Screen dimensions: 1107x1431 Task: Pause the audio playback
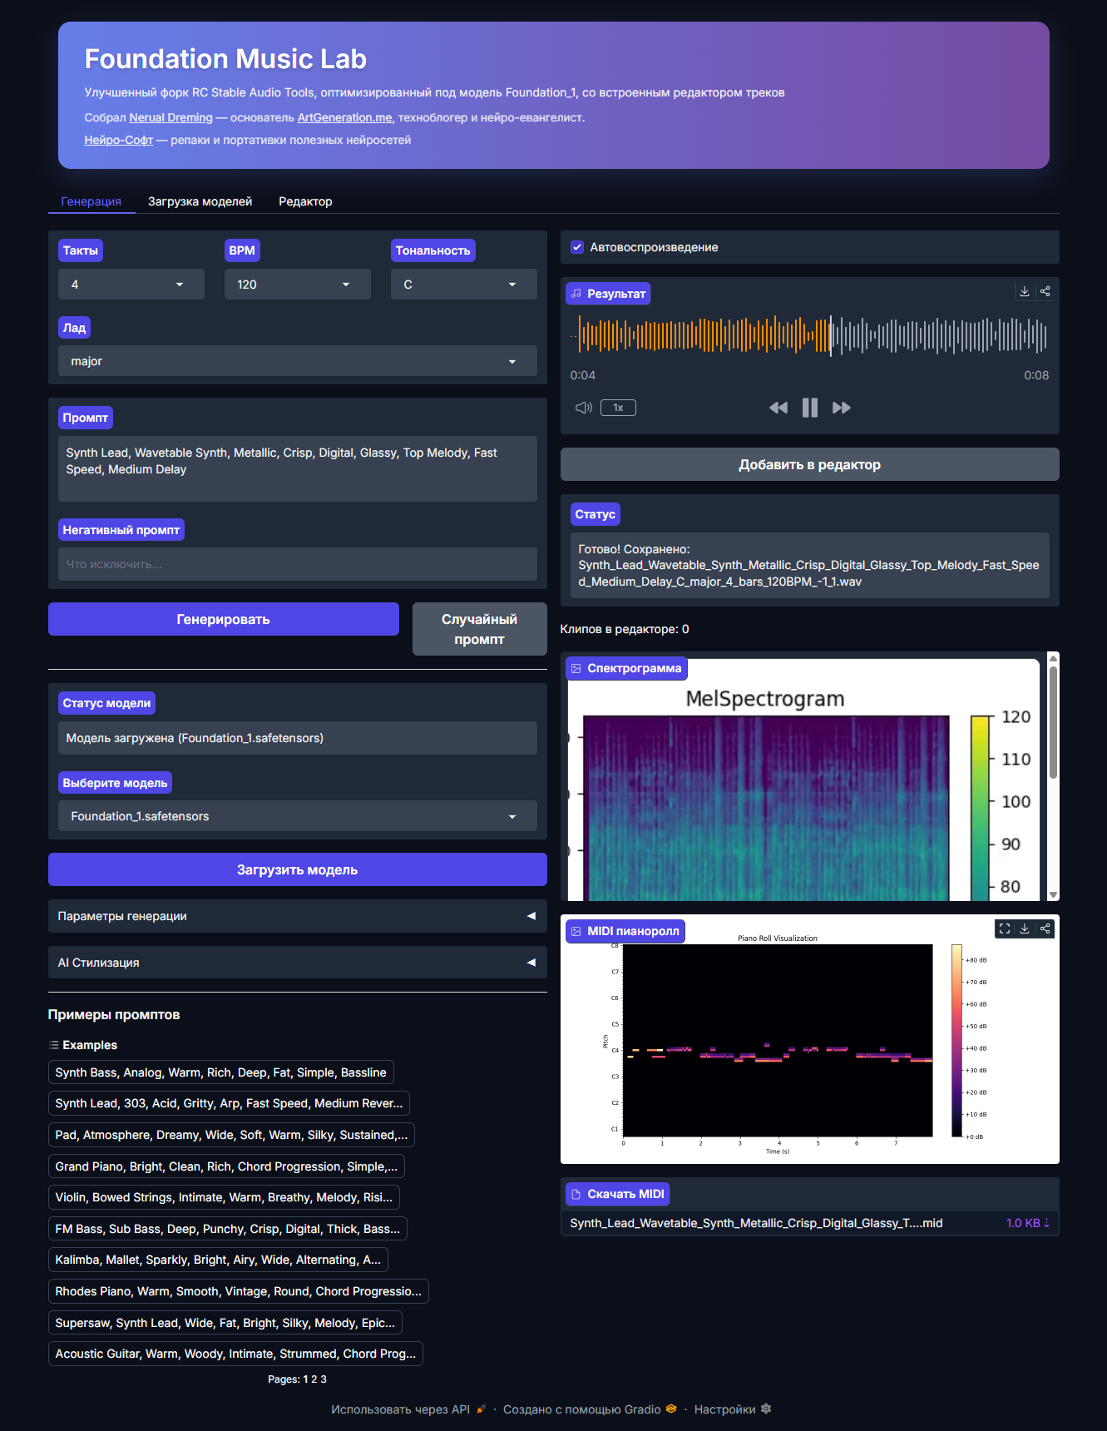coord(810,408)
